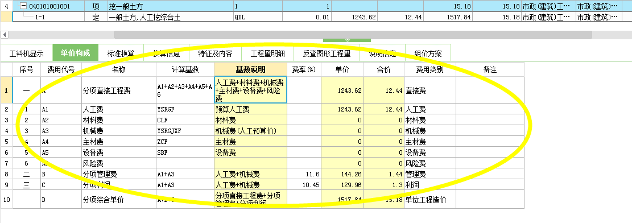Click the ZCF calculation base cell

click(185, 142)
